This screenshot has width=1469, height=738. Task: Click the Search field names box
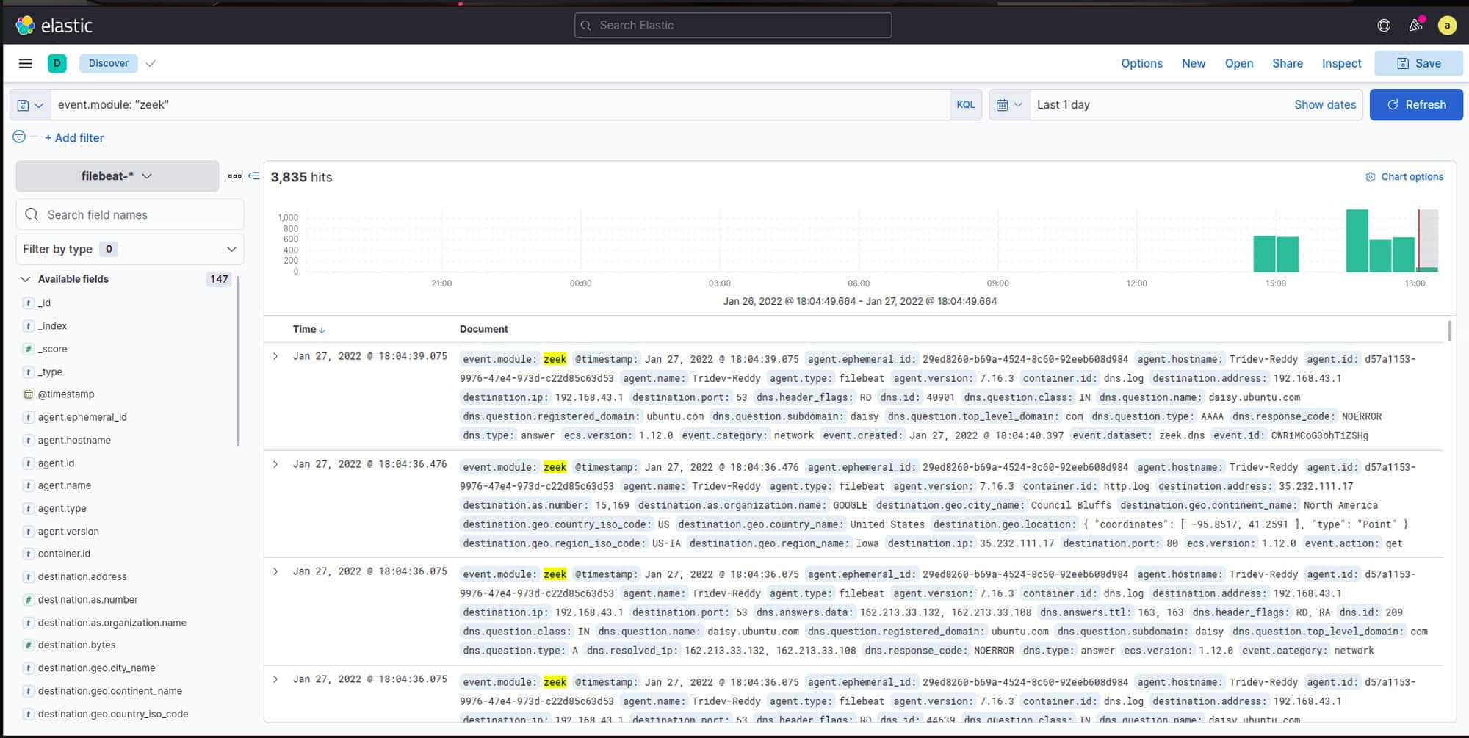click(130, 214)
